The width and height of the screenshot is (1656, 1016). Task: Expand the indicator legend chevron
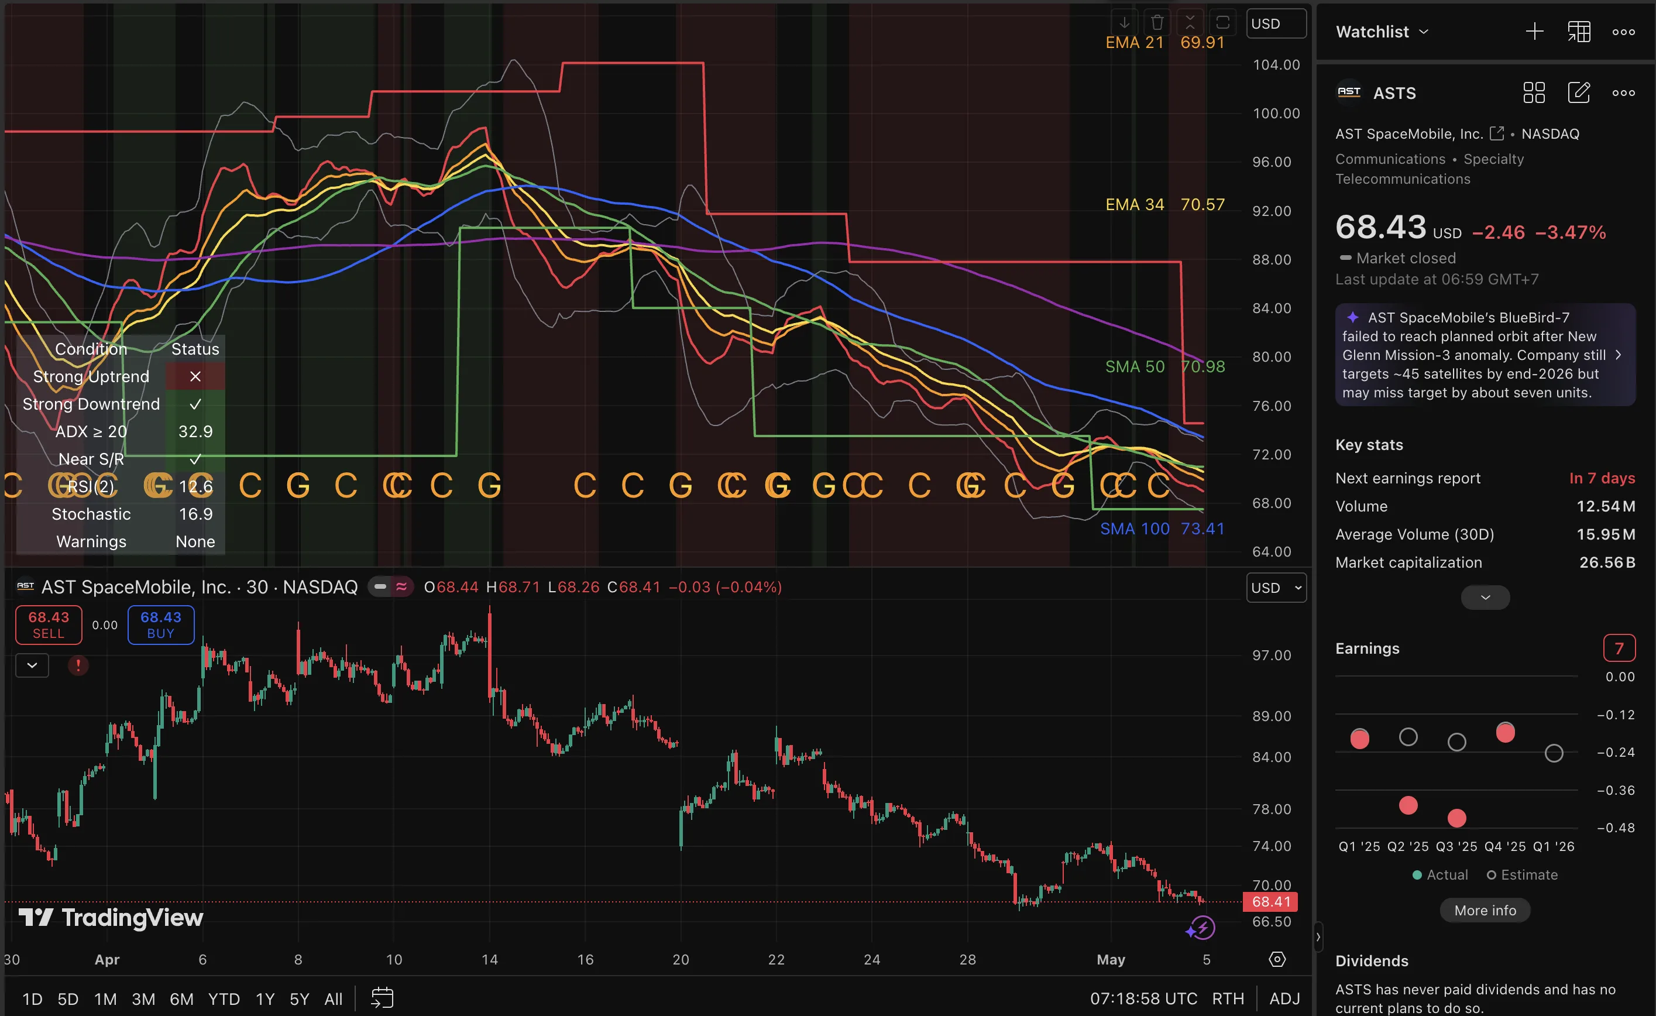[32, 665]
